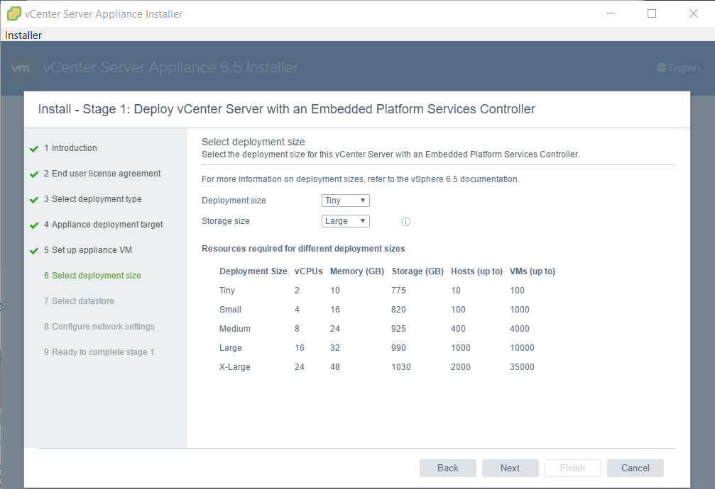Select step 6 Select deployment size
This screenshot has width=715, height=489.
pyautogui.click(x=92, y=276)
